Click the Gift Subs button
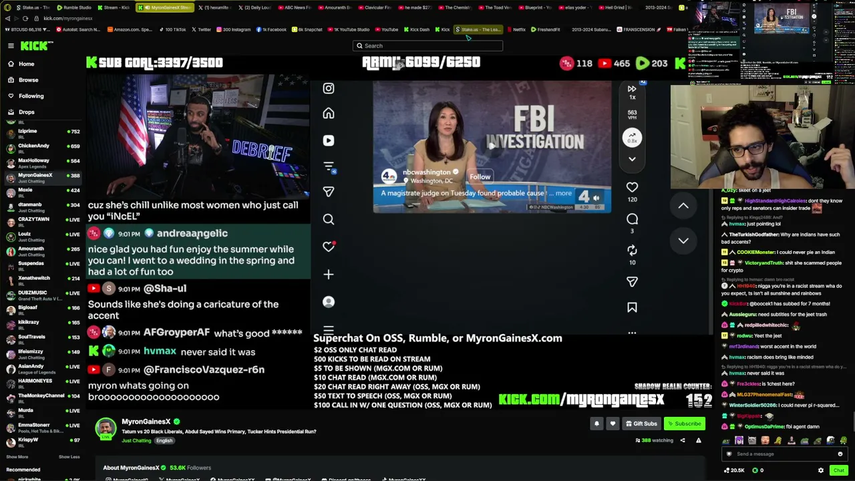Screen dimensions: 855x481 641,424
